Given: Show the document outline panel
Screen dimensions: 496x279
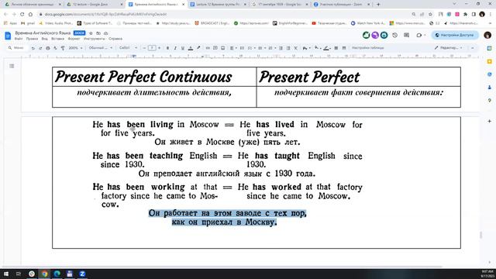Looking at the screenshot, I should click(x=12, y=66).
